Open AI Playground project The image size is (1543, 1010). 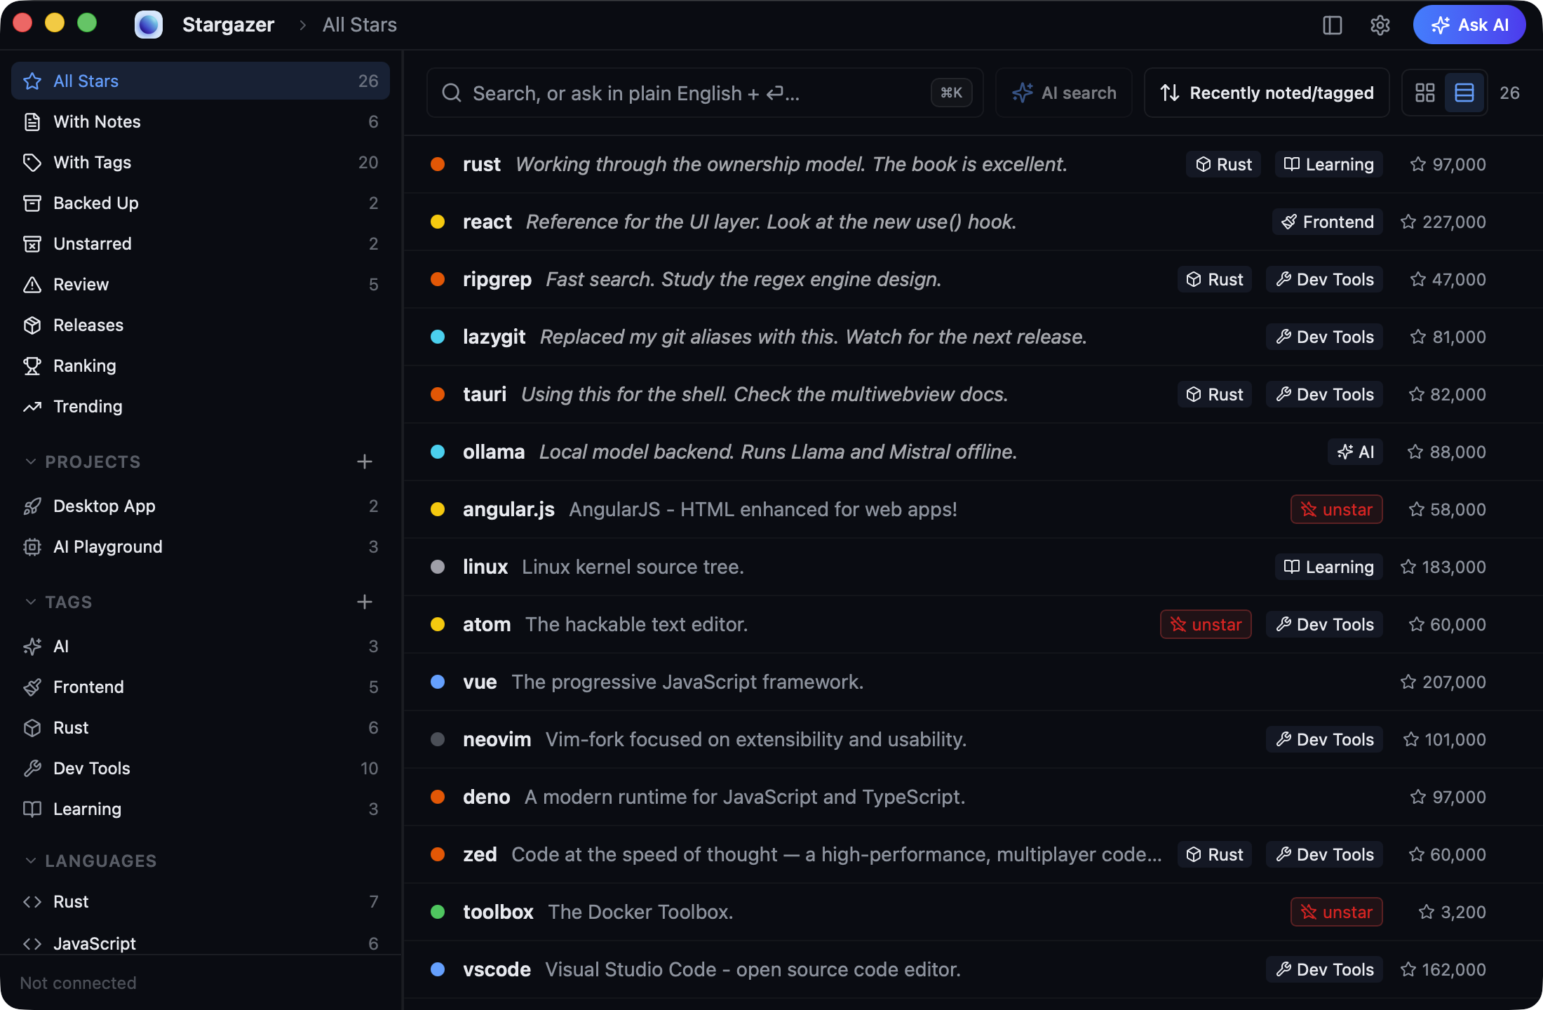click(x=201, y=546)
